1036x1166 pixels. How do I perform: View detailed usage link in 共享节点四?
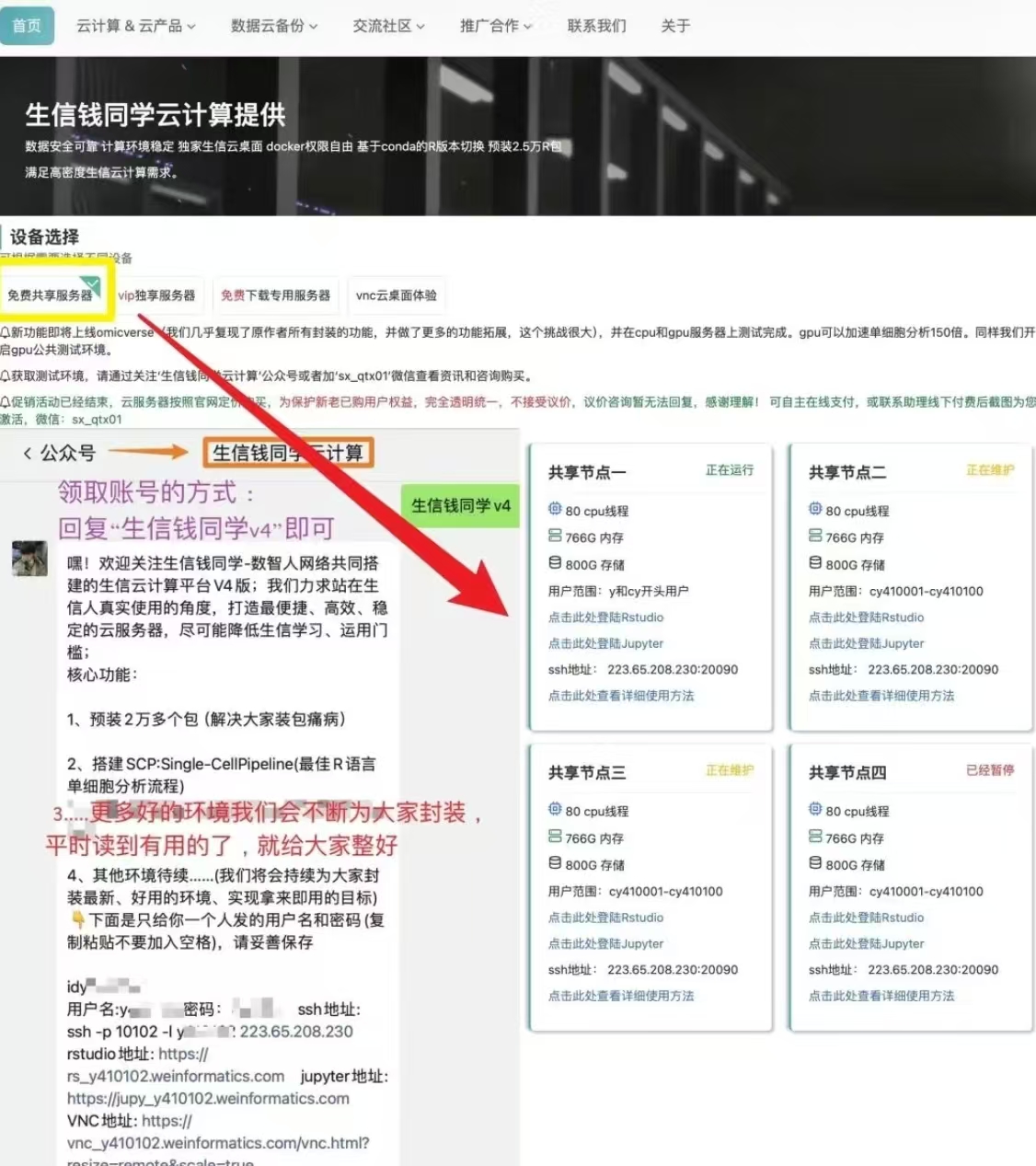[881, 996]
